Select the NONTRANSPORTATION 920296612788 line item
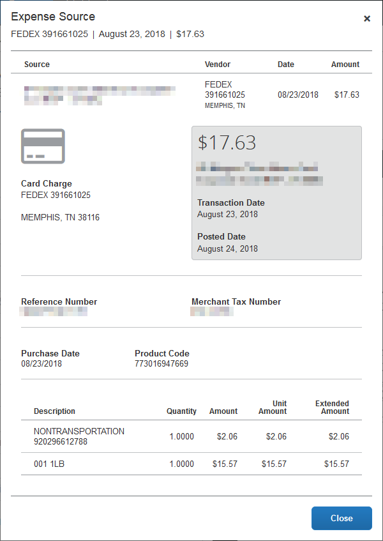The image size is (383, 541). click(191, 436)
